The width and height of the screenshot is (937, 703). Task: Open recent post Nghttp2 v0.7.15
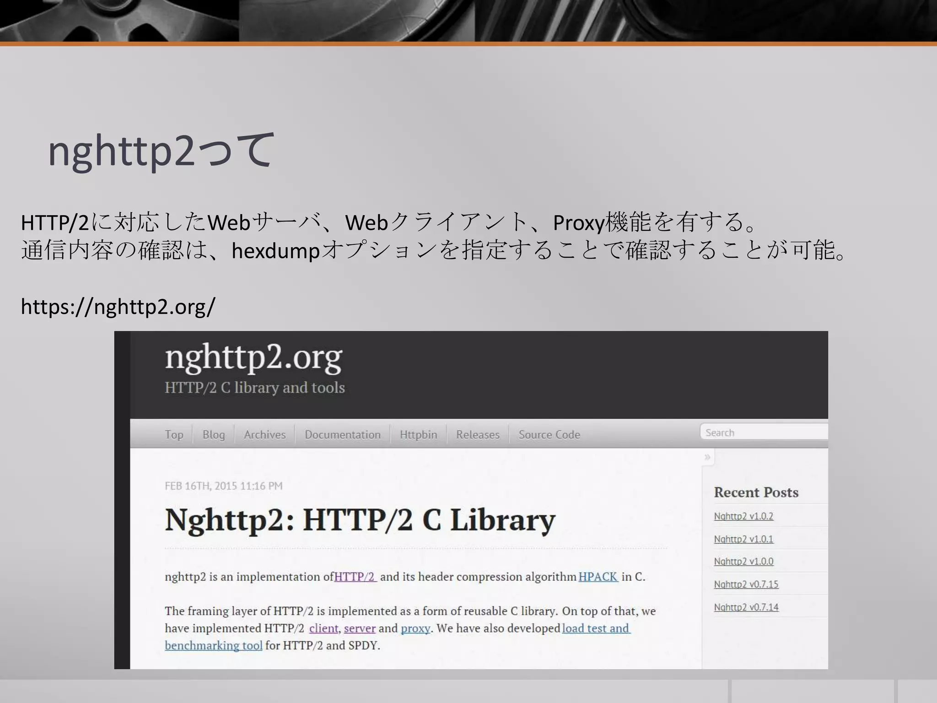pos(746,584)
